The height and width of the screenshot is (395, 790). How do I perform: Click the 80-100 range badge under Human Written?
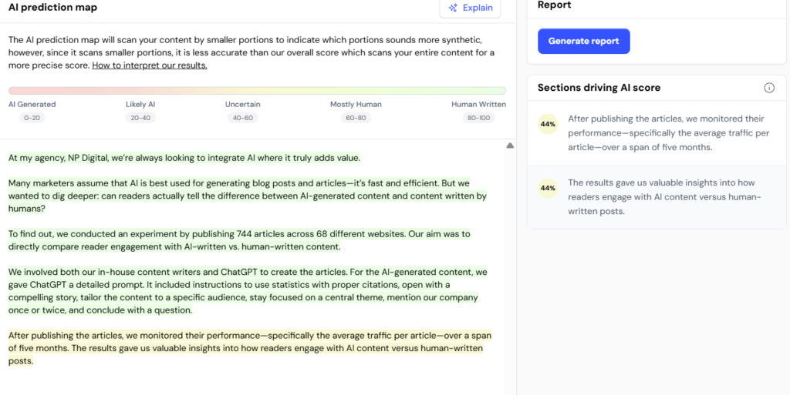tap(478, 118)
